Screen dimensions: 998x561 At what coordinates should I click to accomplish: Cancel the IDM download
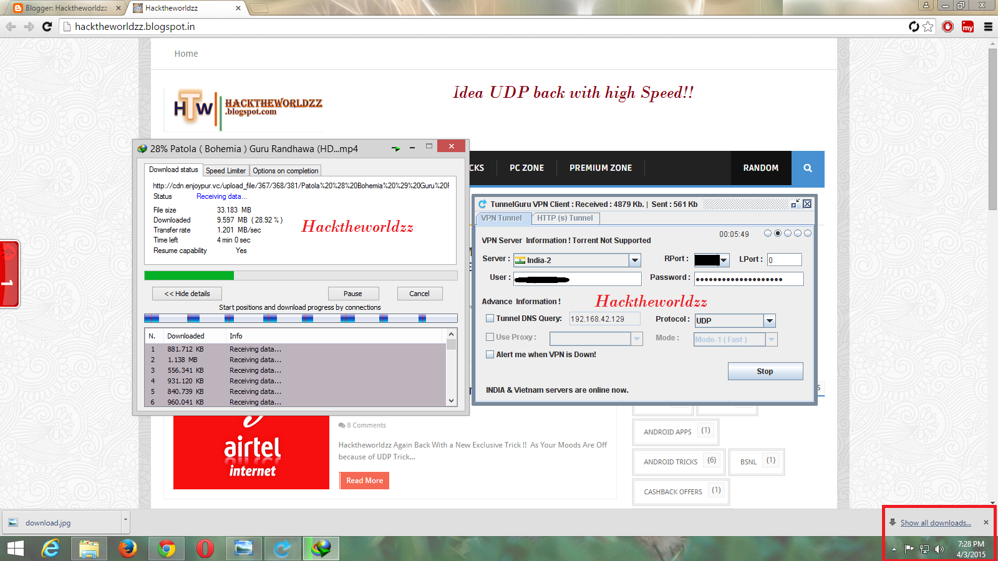419,294
